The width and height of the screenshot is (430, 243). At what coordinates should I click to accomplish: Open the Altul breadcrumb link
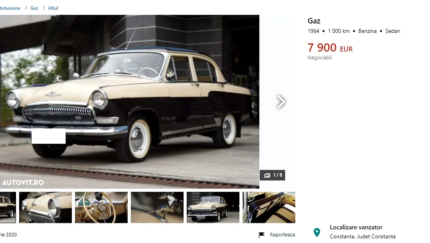[x=53, y=8]
